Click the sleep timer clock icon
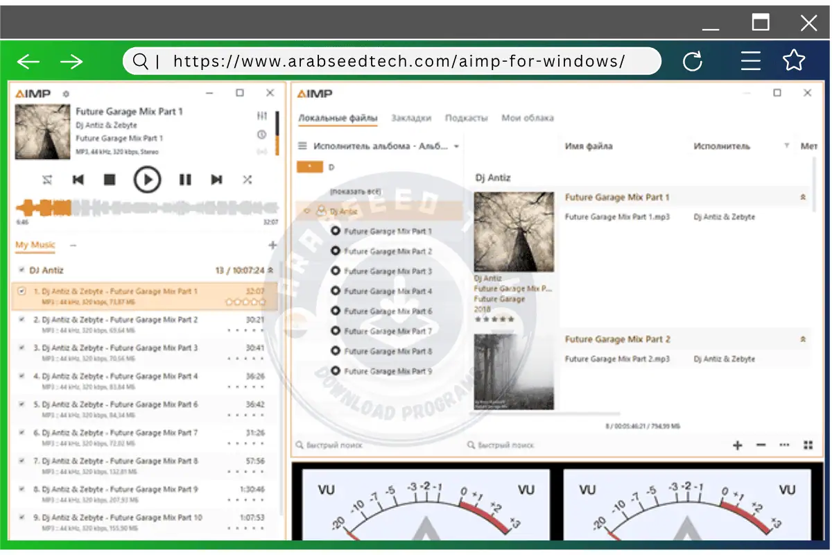This screenshot has width=832, height=555. point(262,133)
